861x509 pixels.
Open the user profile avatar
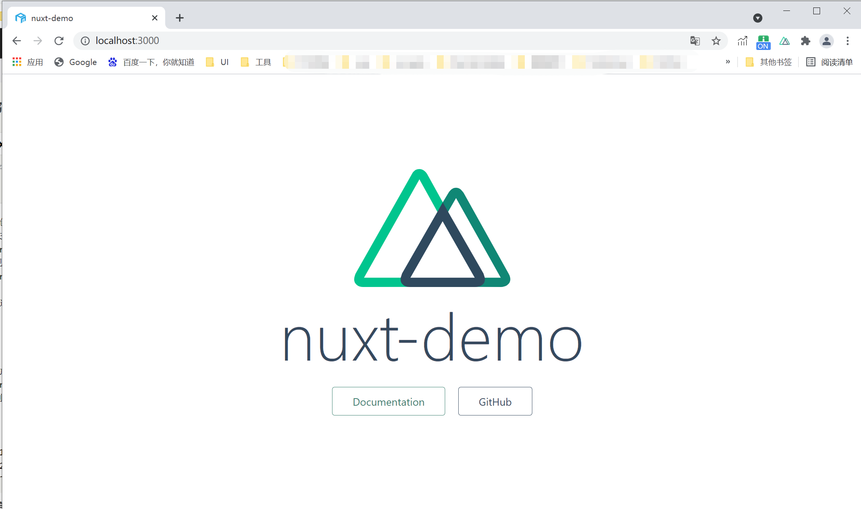coord(826,41)
